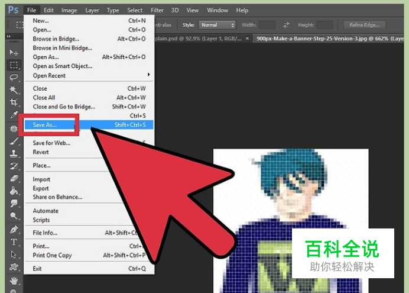The image size is (409, 293).
Task: Select the Crop tool
Action: pyautogui.click(x=14, y=102)
